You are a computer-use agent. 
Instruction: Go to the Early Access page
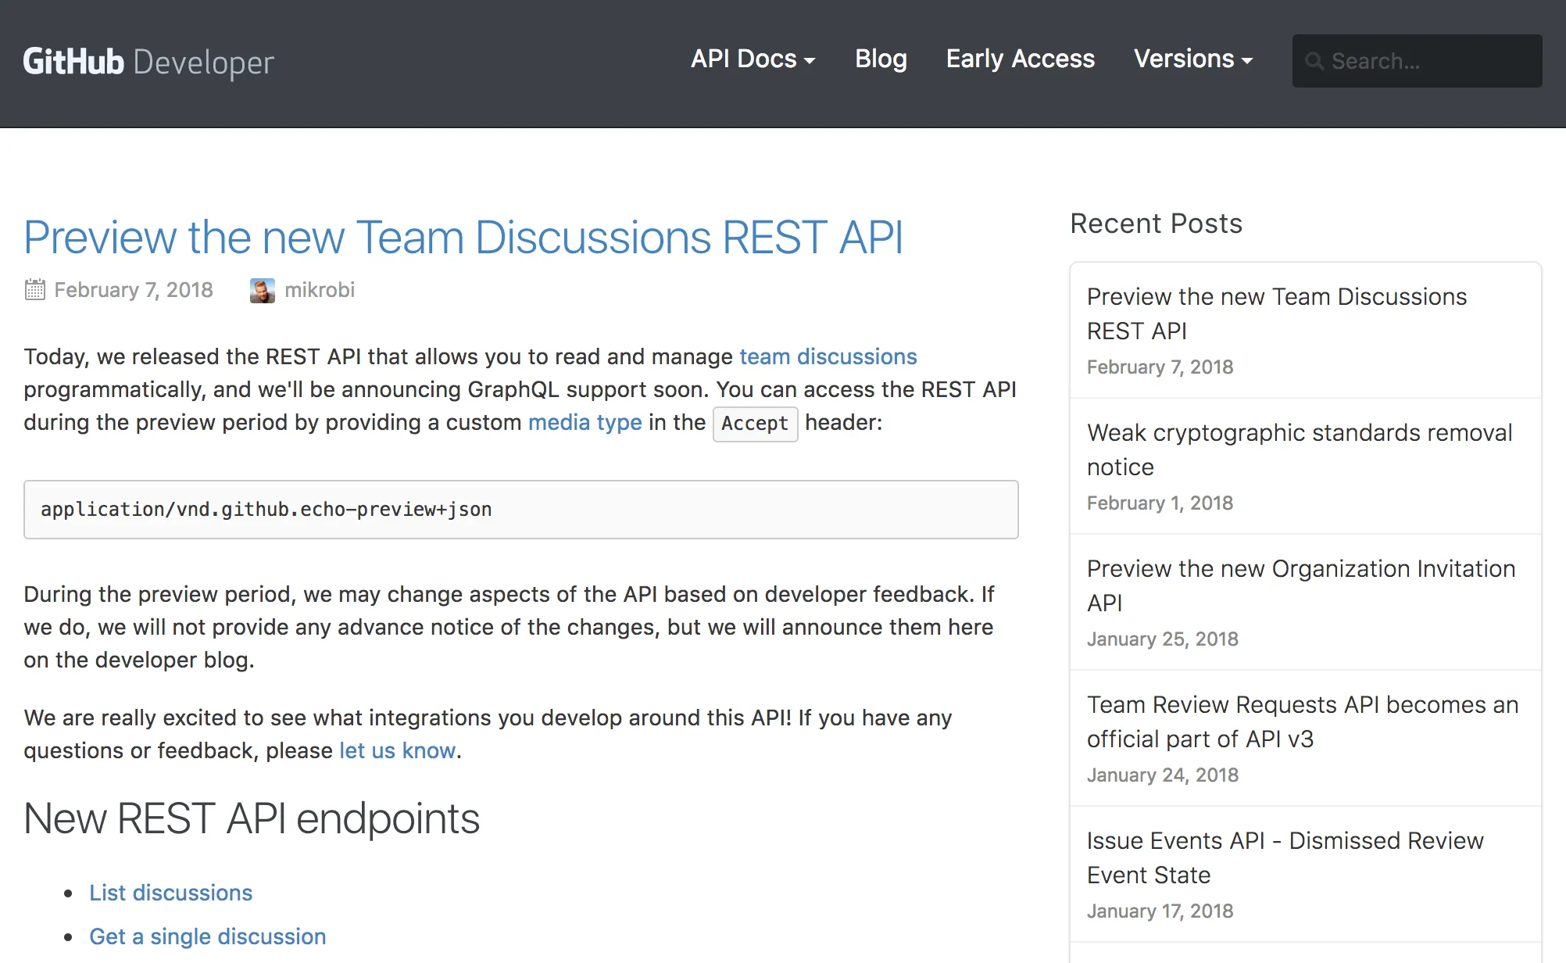point(1020,59)
